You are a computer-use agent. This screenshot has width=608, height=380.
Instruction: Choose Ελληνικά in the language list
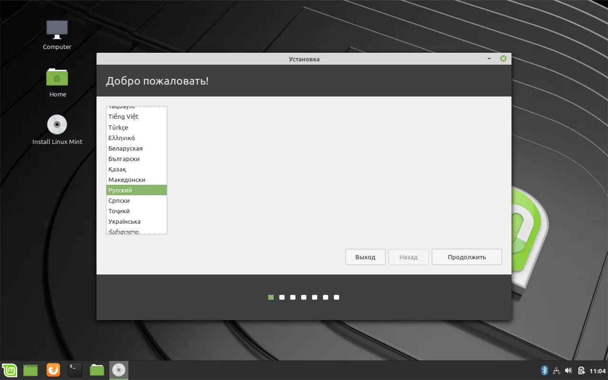click(136, 138)
